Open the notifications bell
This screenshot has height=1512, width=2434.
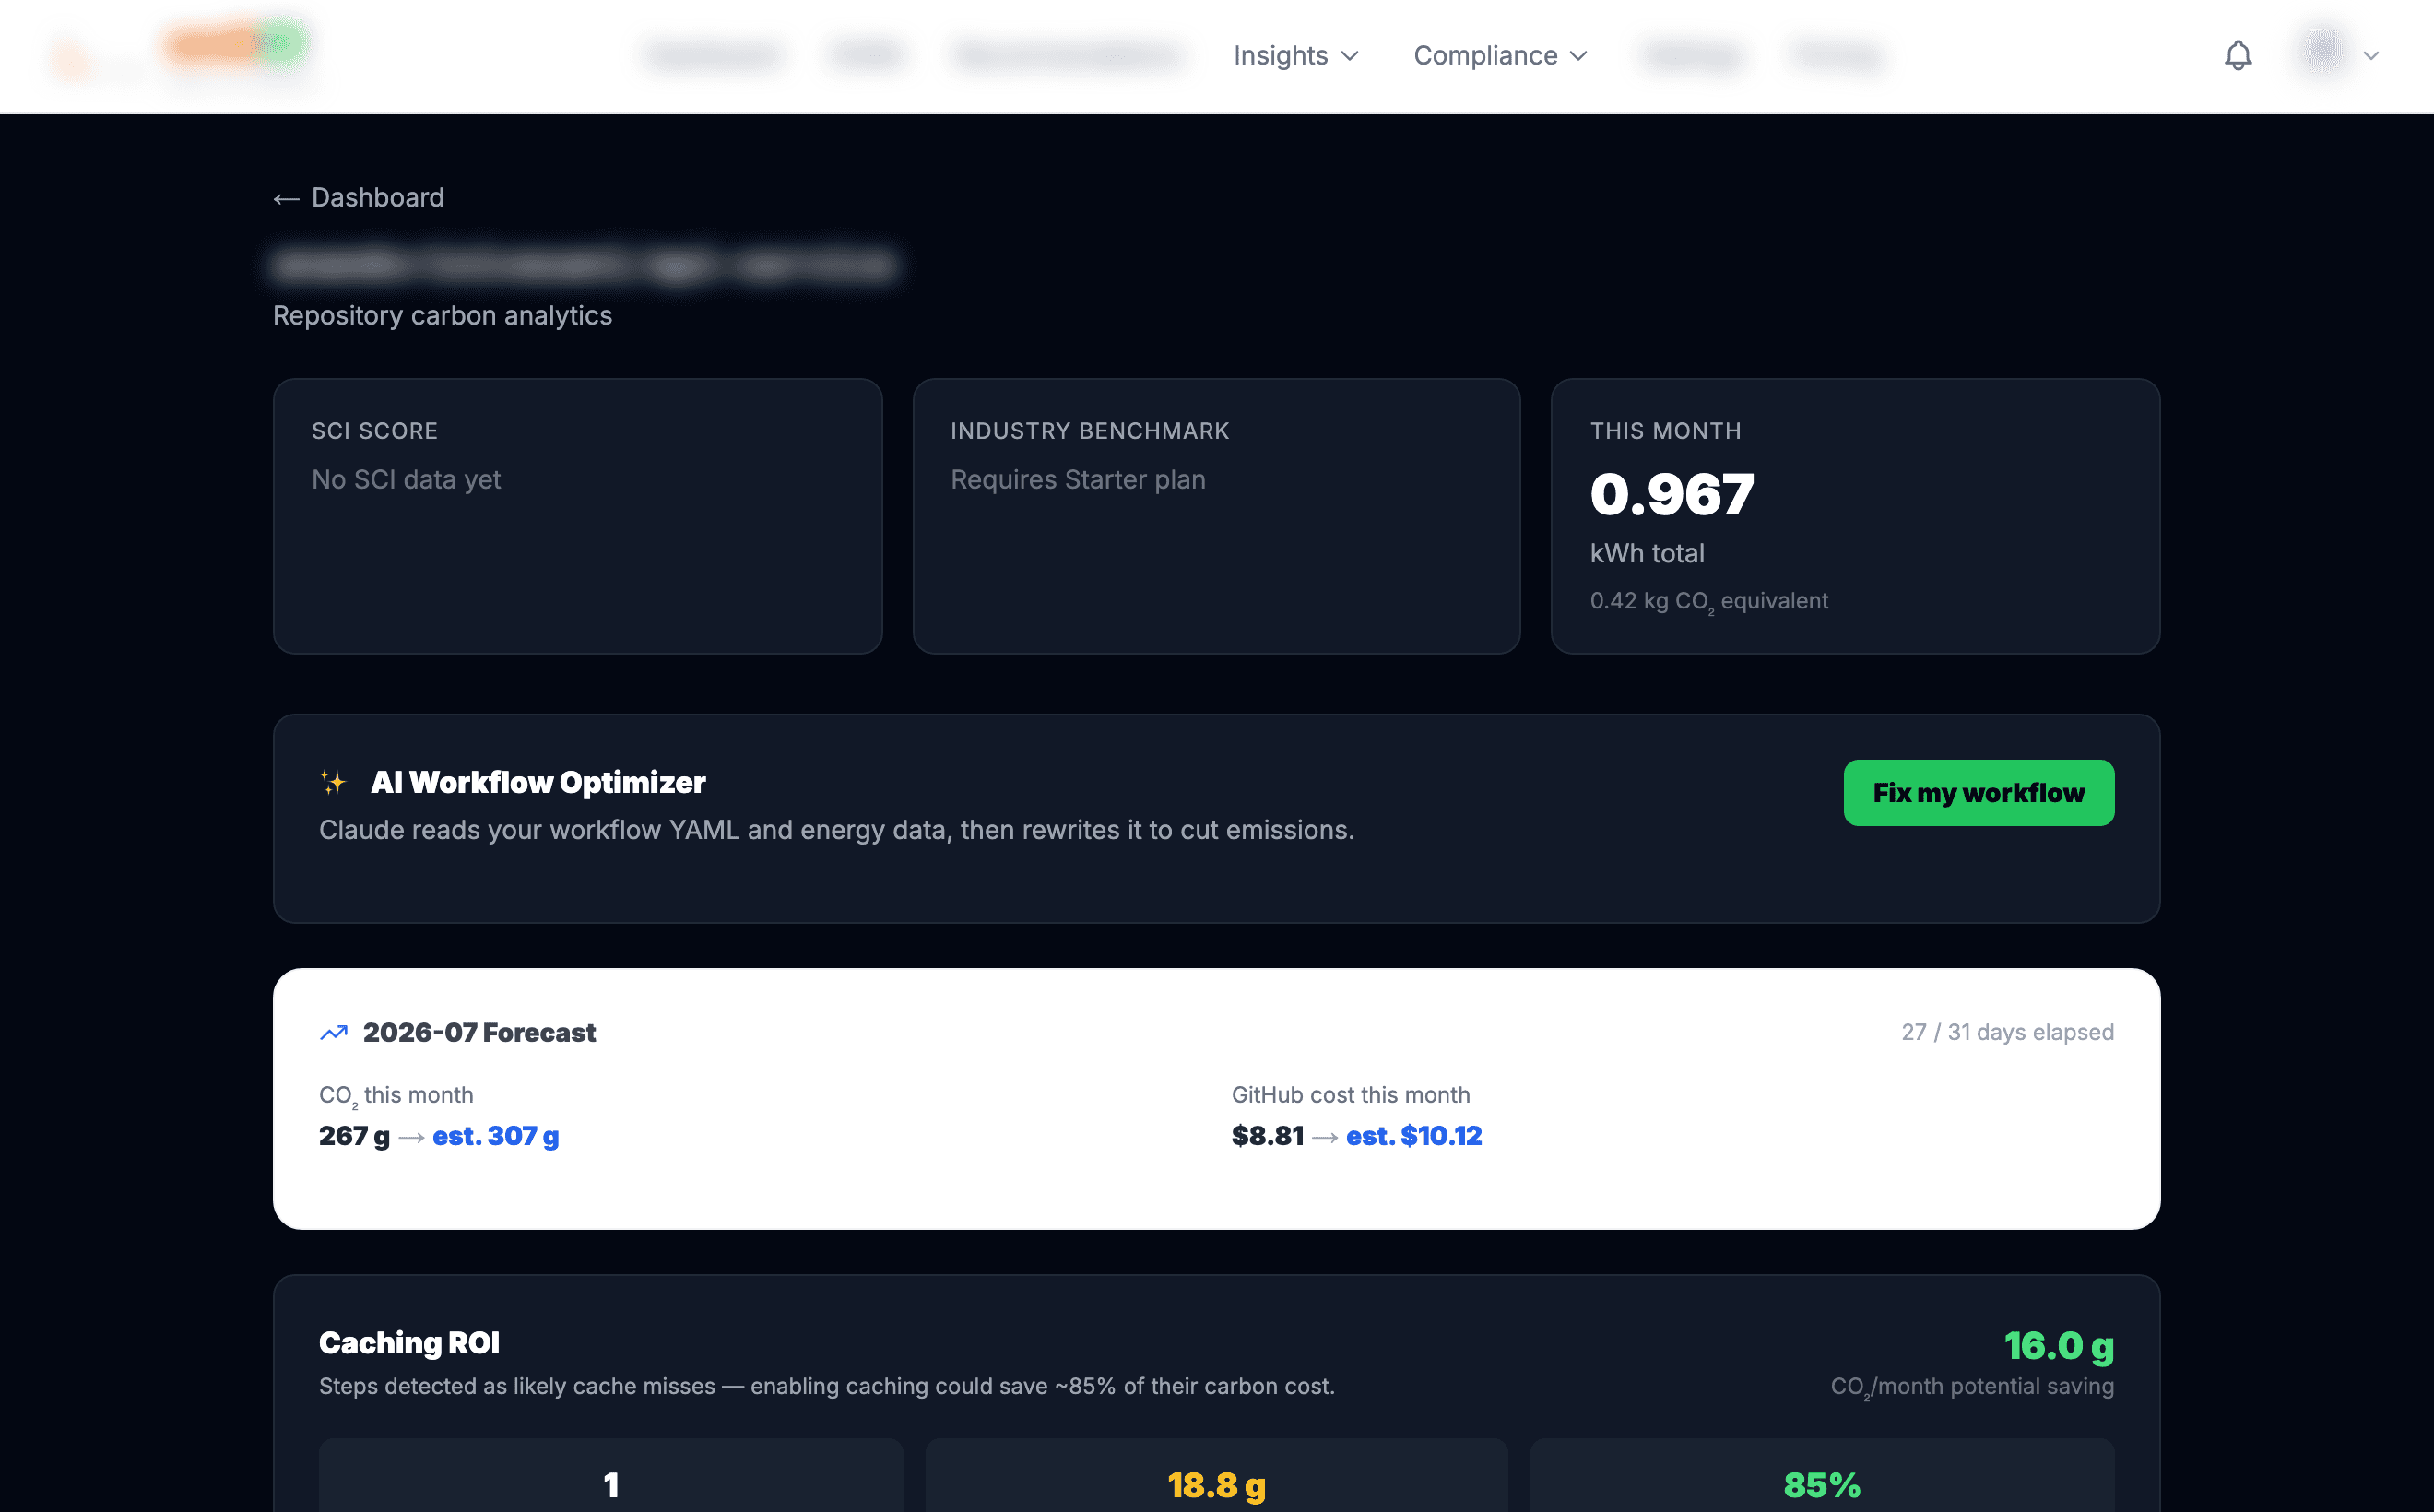2238,55
